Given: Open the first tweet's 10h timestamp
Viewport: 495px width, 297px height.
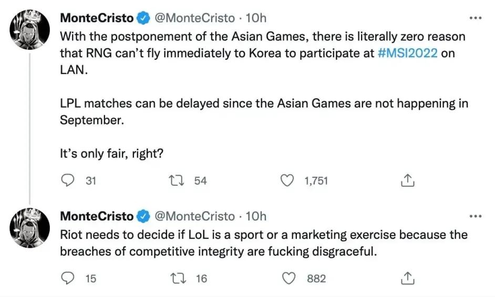Looking at the screenshot, I should (256, 18).
